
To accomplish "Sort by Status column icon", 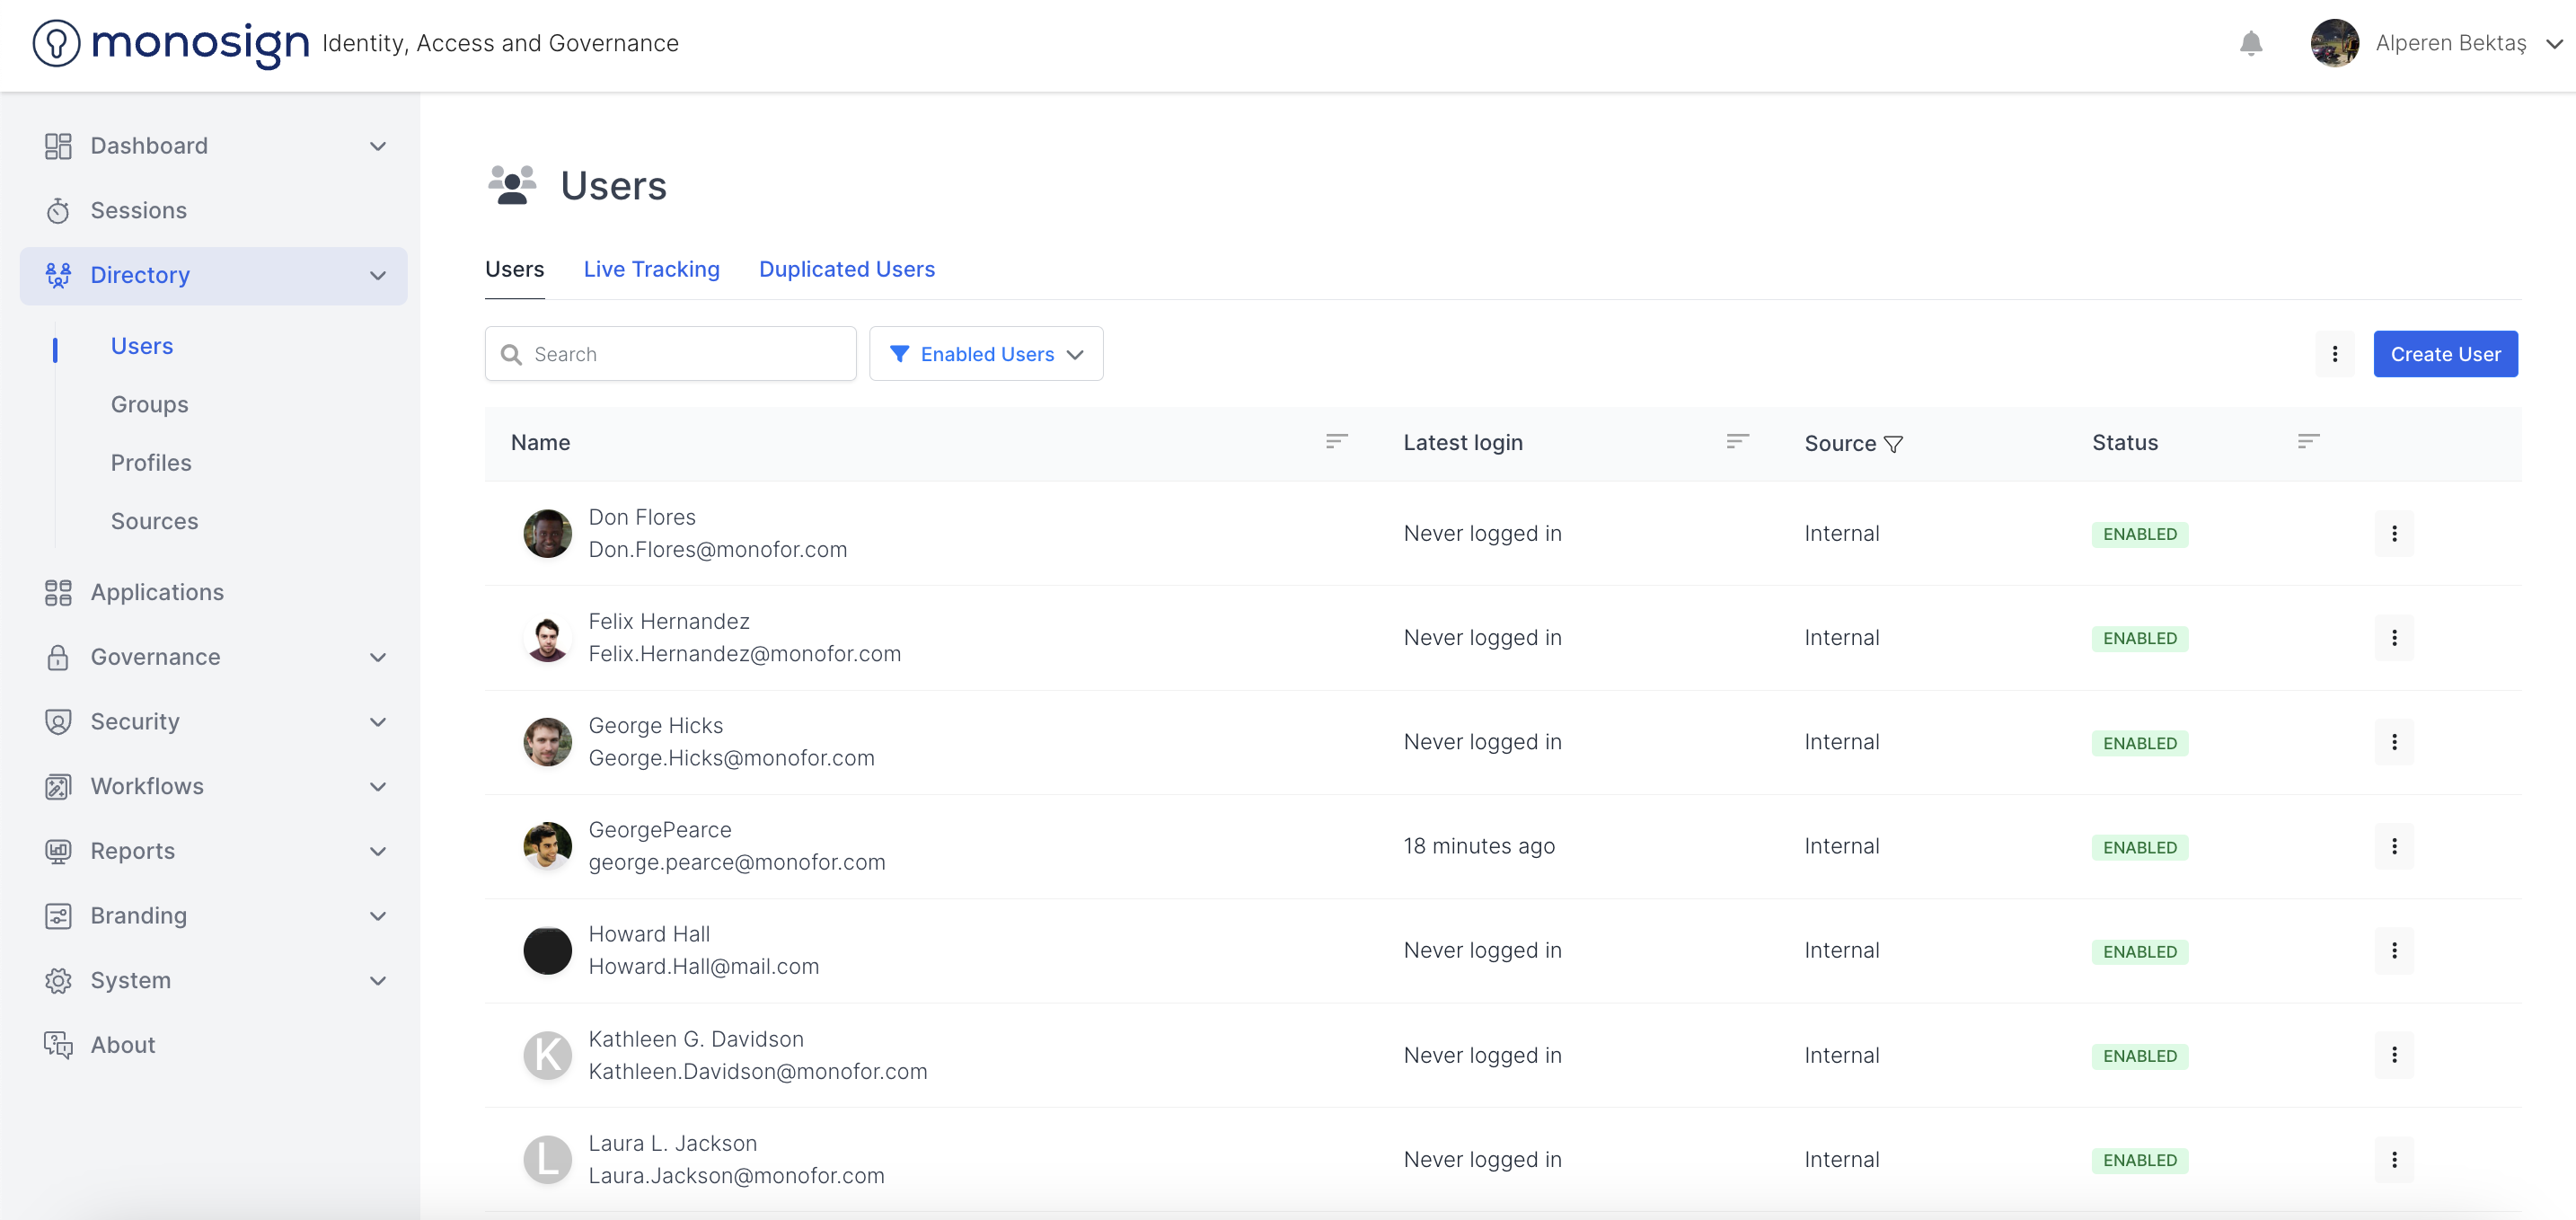I will pyautogui.click(x=2308, y=441).
